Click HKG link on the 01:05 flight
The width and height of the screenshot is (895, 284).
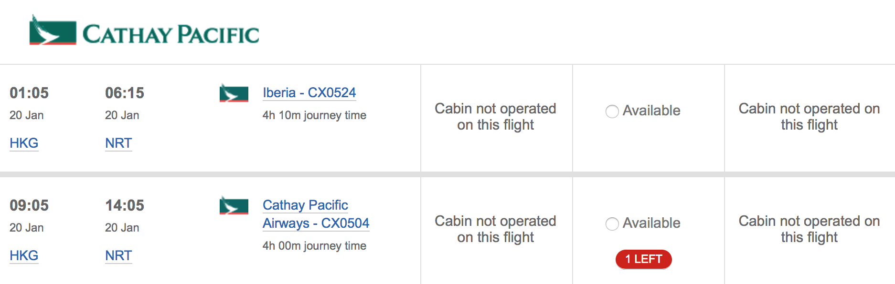coord(24,143)
